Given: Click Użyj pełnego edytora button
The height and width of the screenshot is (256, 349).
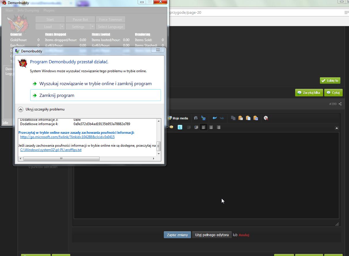Looking at the screenshot, I should click(x=212, y=235).
